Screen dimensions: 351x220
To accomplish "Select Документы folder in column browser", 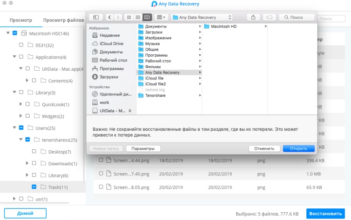I will coord(169,26).
